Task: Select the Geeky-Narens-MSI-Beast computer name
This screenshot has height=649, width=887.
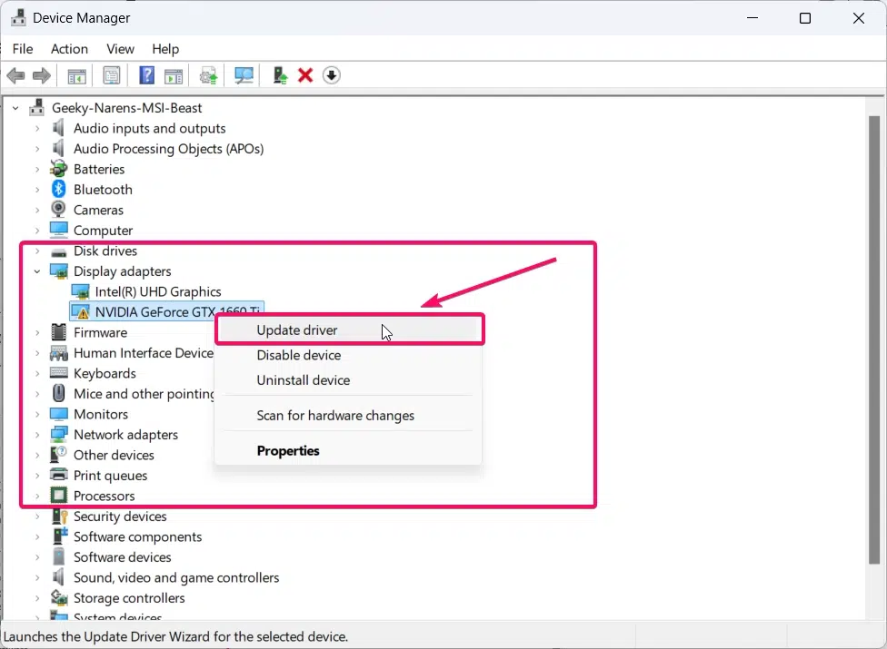Action: pyautogui.click(x=126, y=107)
